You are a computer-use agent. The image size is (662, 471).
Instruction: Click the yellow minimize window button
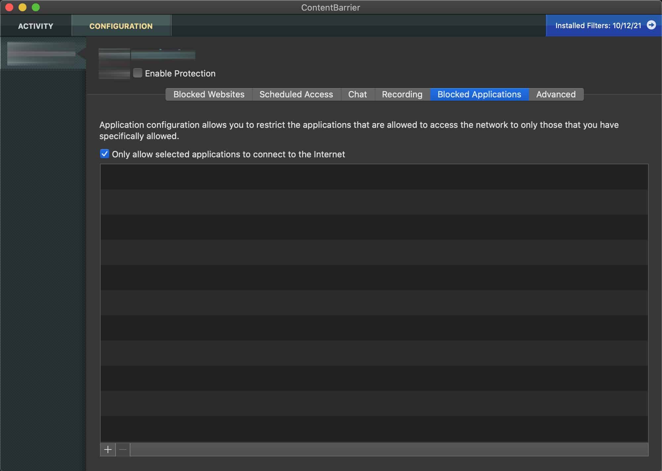point(23,7)
